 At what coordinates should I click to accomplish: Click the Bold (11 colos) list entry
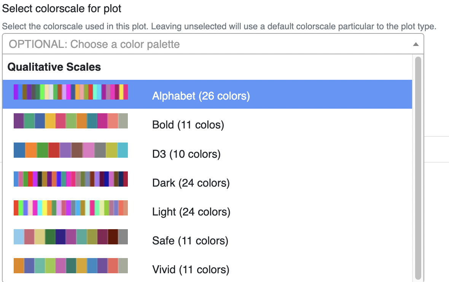coord(188,125)
